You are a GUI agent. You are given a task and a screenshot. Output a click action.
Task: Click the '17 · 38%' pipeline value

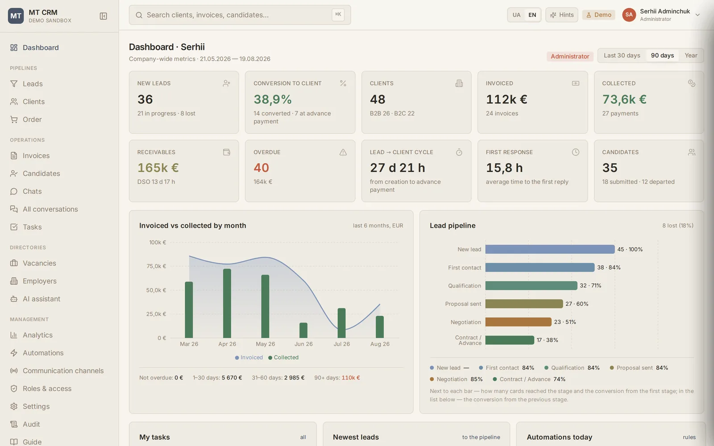[547, 340]
